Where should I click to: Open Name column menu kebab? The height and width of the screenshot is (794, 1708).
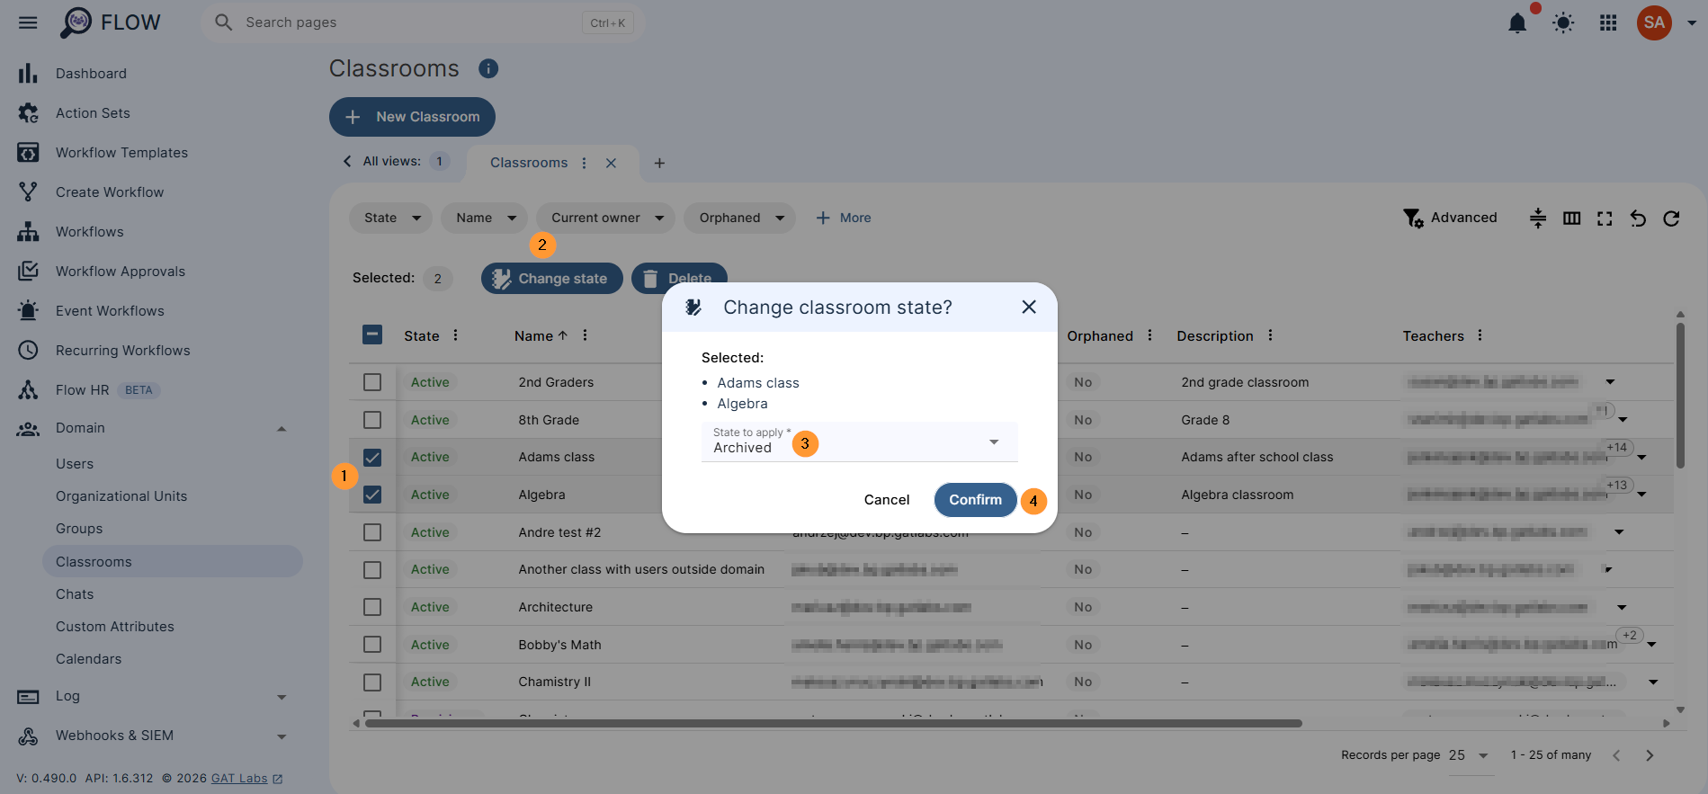(x=585, y=335)
